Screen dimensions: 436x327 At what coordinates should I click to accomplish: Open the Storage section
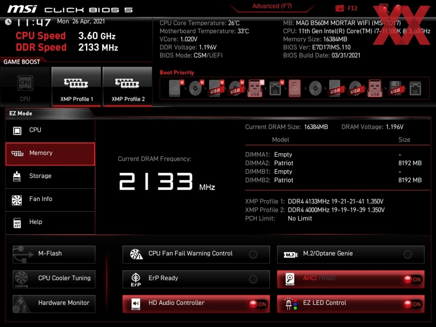(50, 177)
